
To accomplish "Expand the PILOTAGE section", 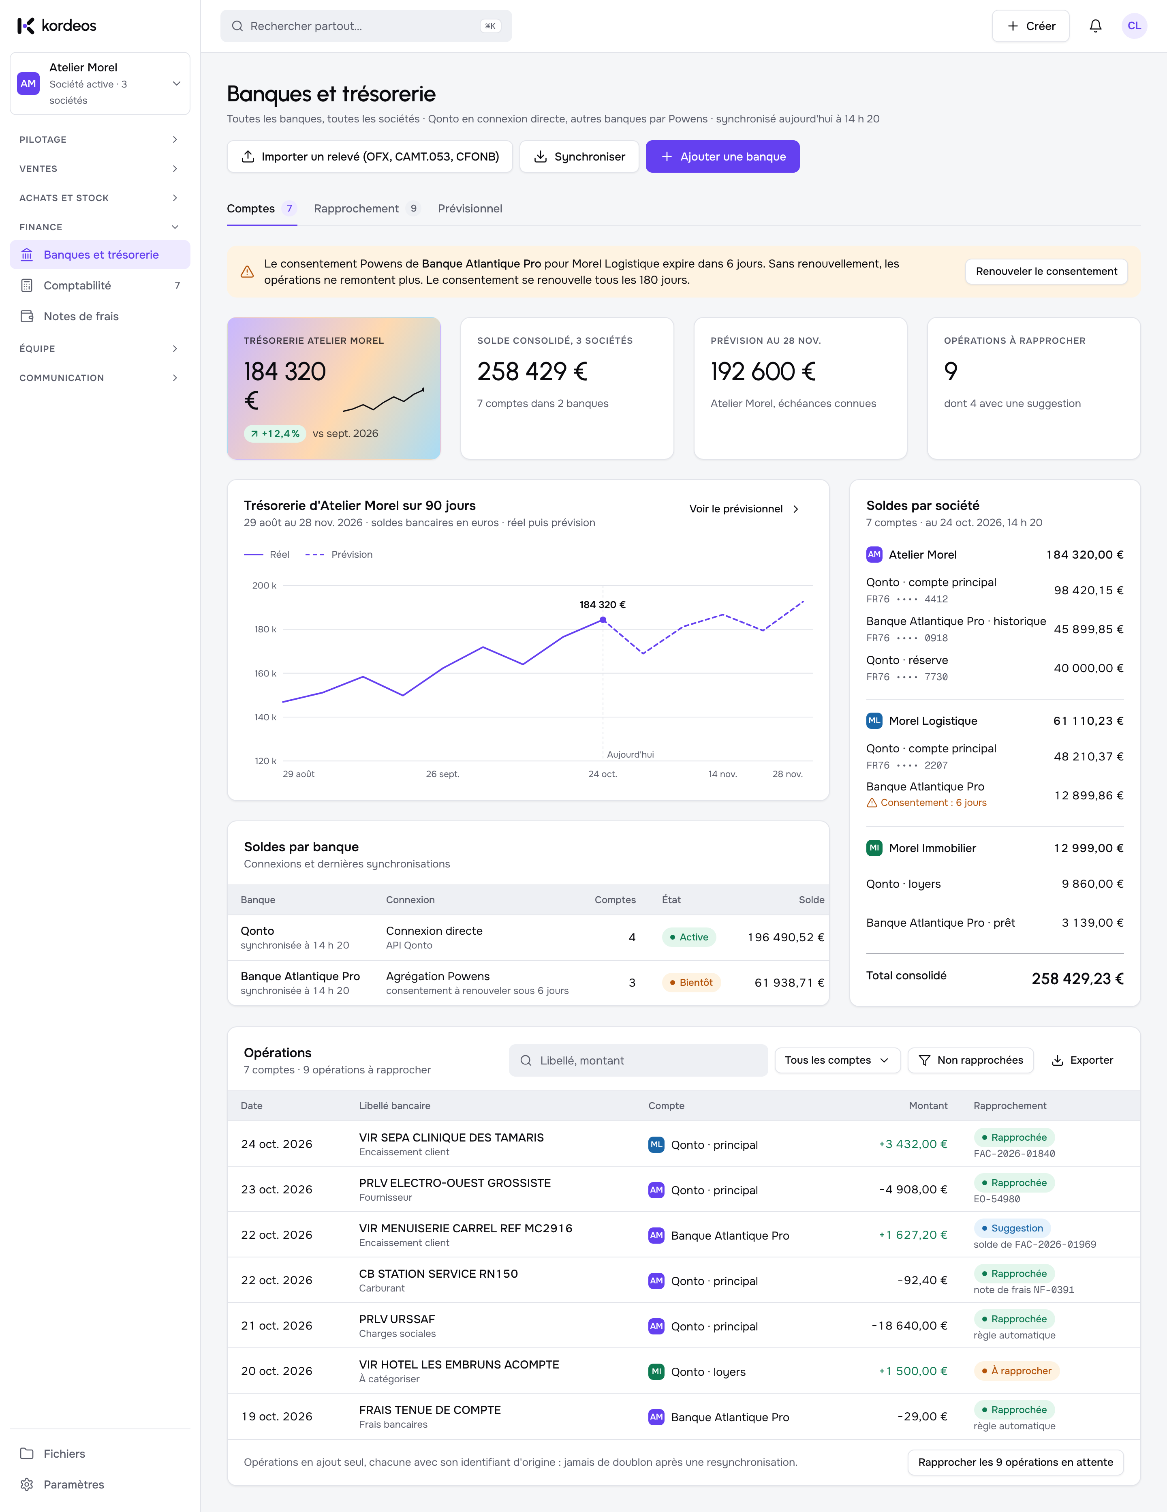I will point(100,140).
